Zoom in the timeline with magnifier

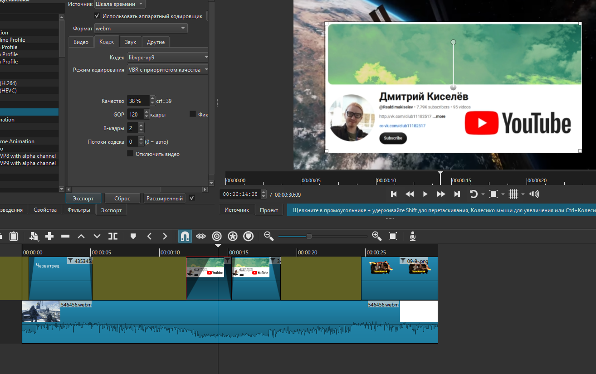(x=376, y=236)
